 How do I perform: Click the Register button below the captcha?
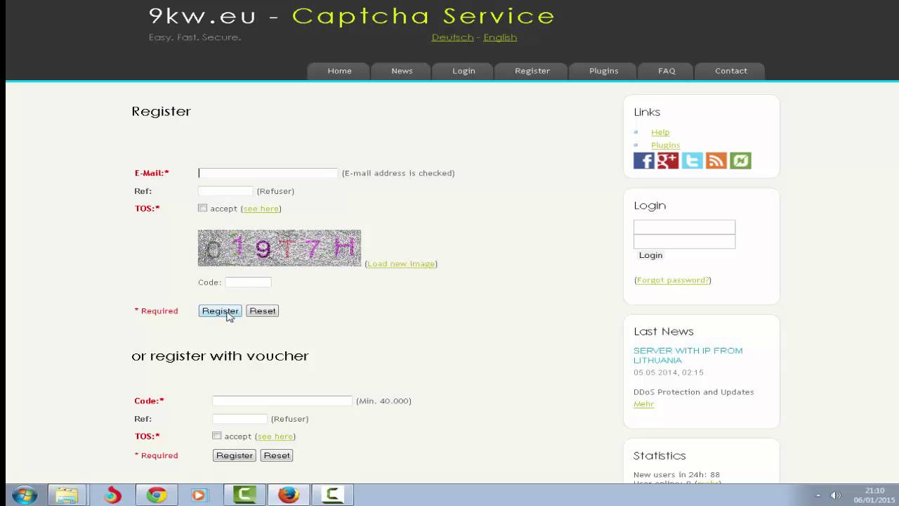point(220,311)
